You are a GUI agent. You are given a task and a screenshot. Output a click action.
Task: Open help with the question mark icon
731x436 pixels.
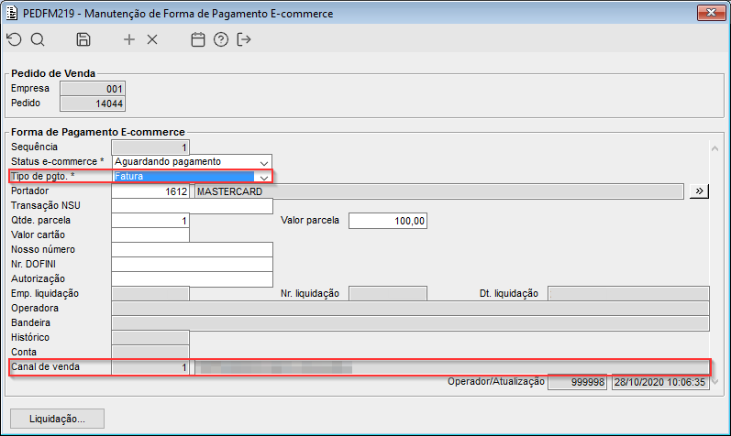(220, 39)
